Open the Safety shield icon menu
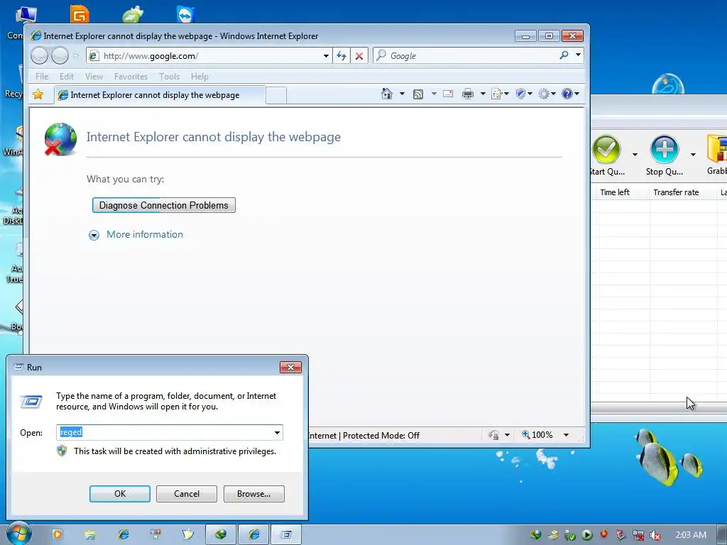The image size is (727, 545). [x=520, y=94]
